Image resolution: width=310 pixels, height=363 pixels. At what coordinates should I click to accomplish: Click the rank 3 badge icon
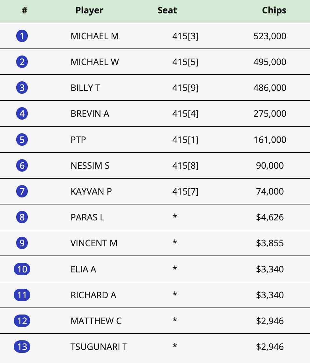coord(22,88)
